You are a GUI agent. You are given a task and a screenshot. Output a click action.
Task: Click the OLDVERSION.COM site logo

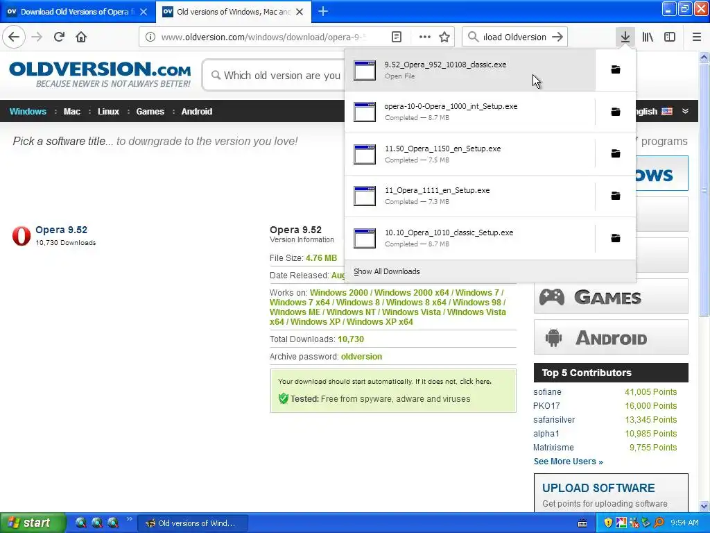100,74
